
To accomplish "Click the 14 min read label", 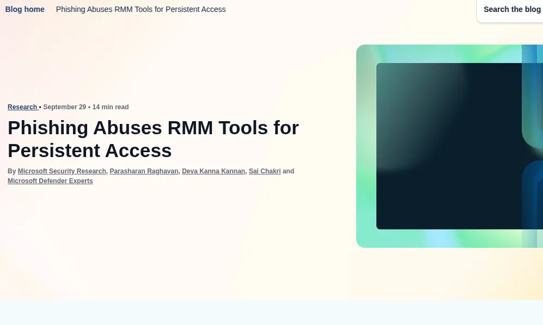I will coord(111,107).
